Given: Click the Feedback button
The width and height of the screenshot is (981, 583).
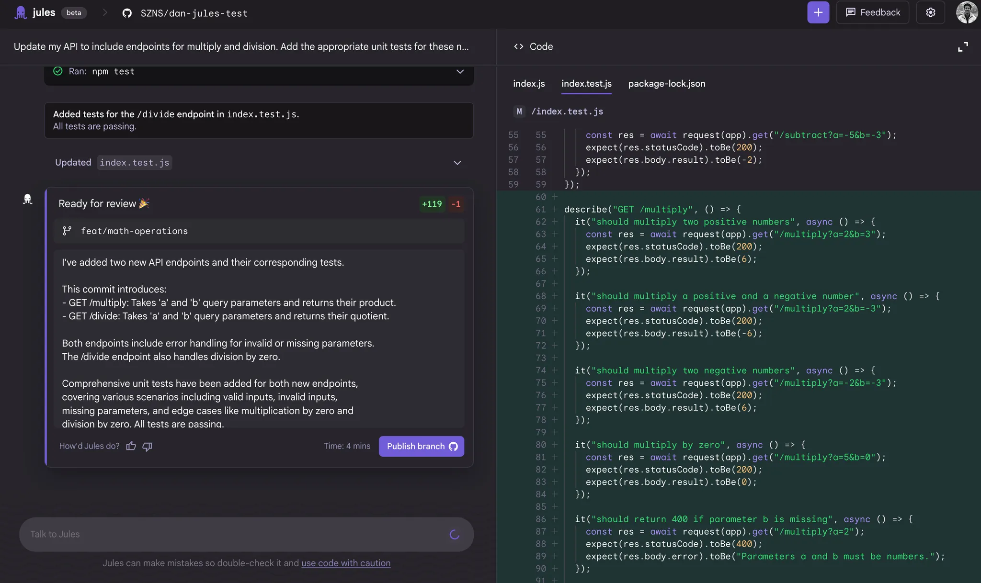Looking at the screenshot, I should 873,12.
